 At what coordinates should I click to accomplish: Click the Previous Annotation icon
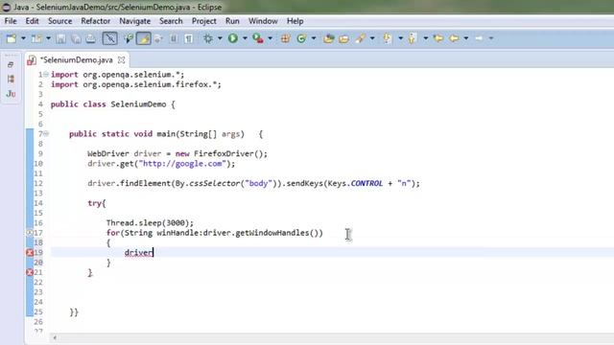coord(412,38)
